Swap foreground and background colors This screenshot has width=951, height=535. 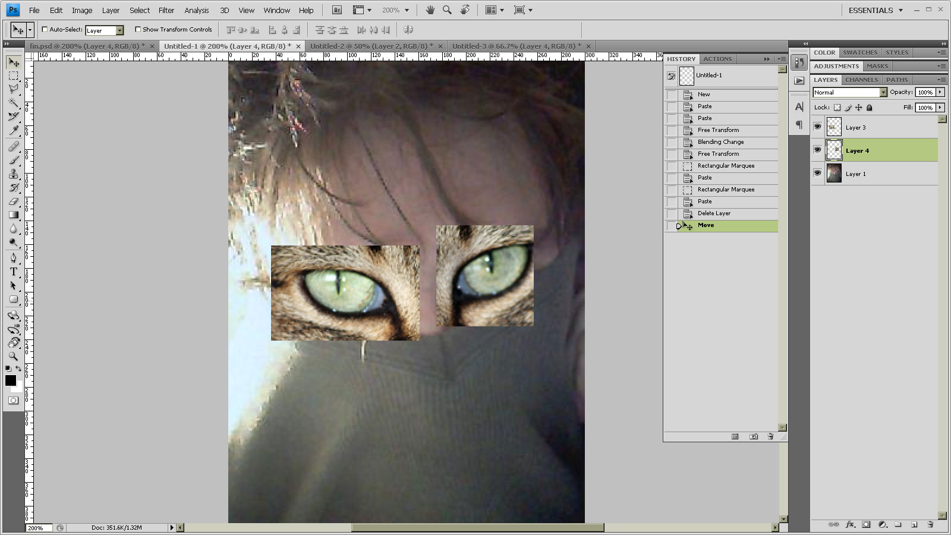click(18, 369)
